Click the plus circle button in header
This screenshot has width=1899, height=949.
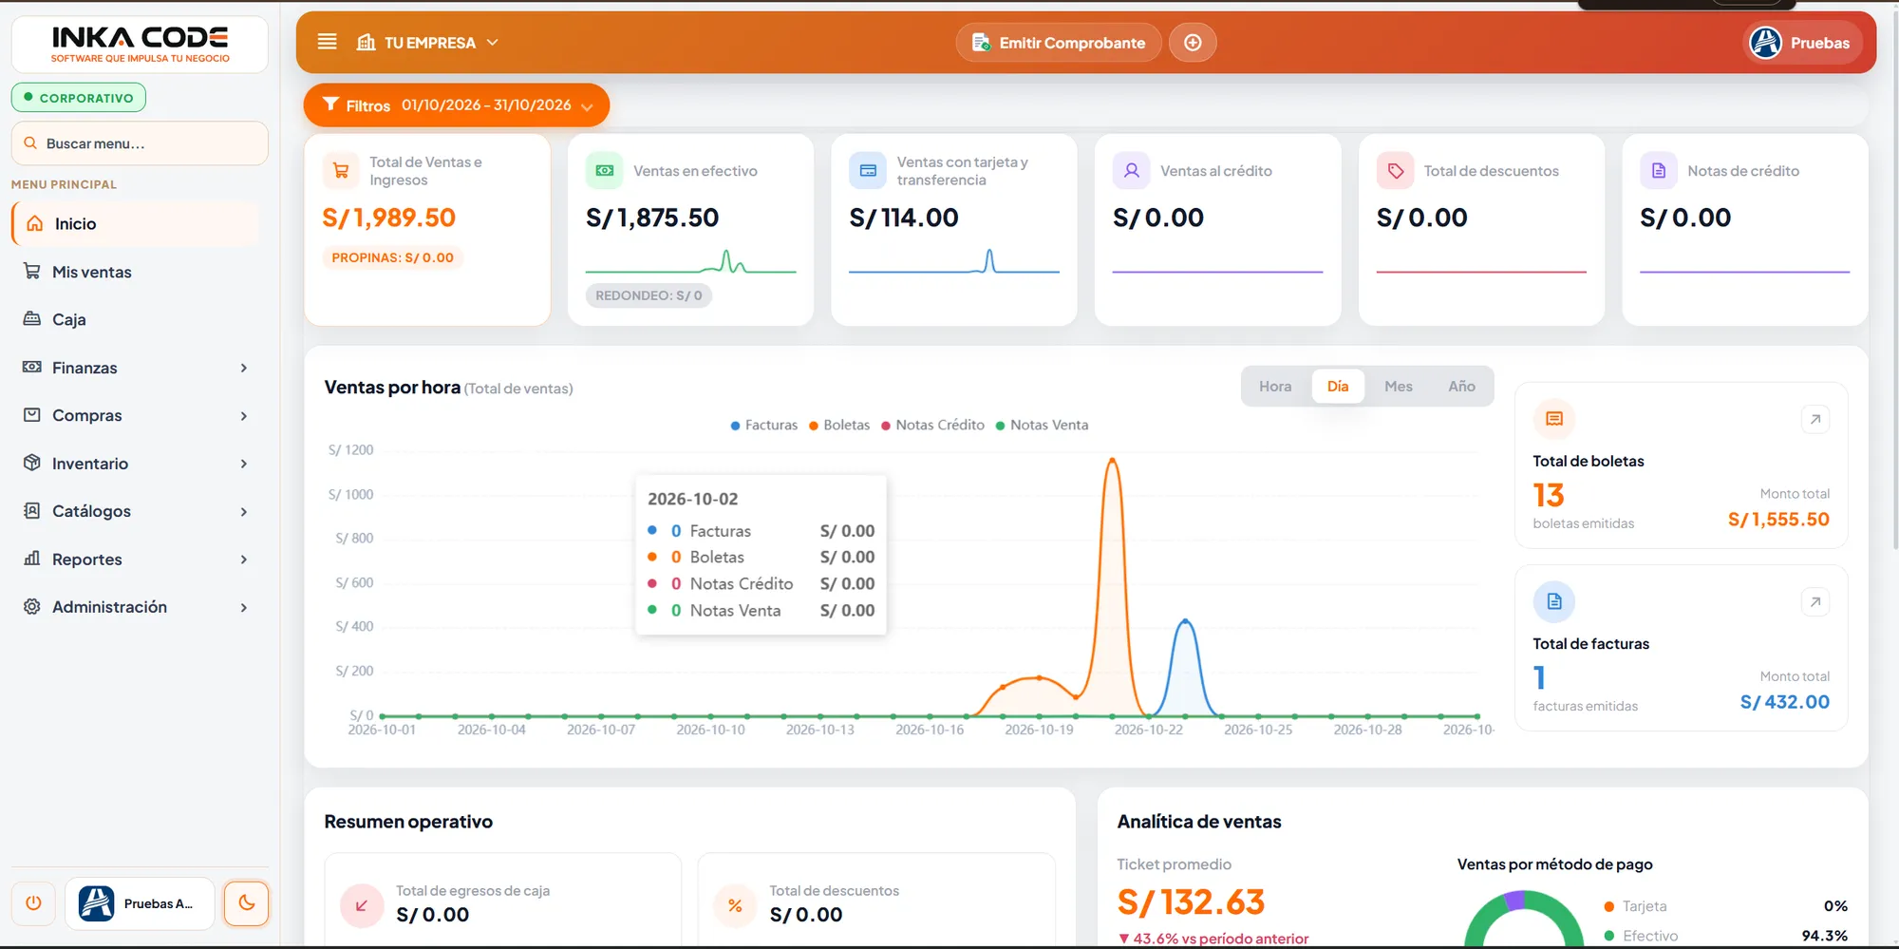[x=1193, y=43]
